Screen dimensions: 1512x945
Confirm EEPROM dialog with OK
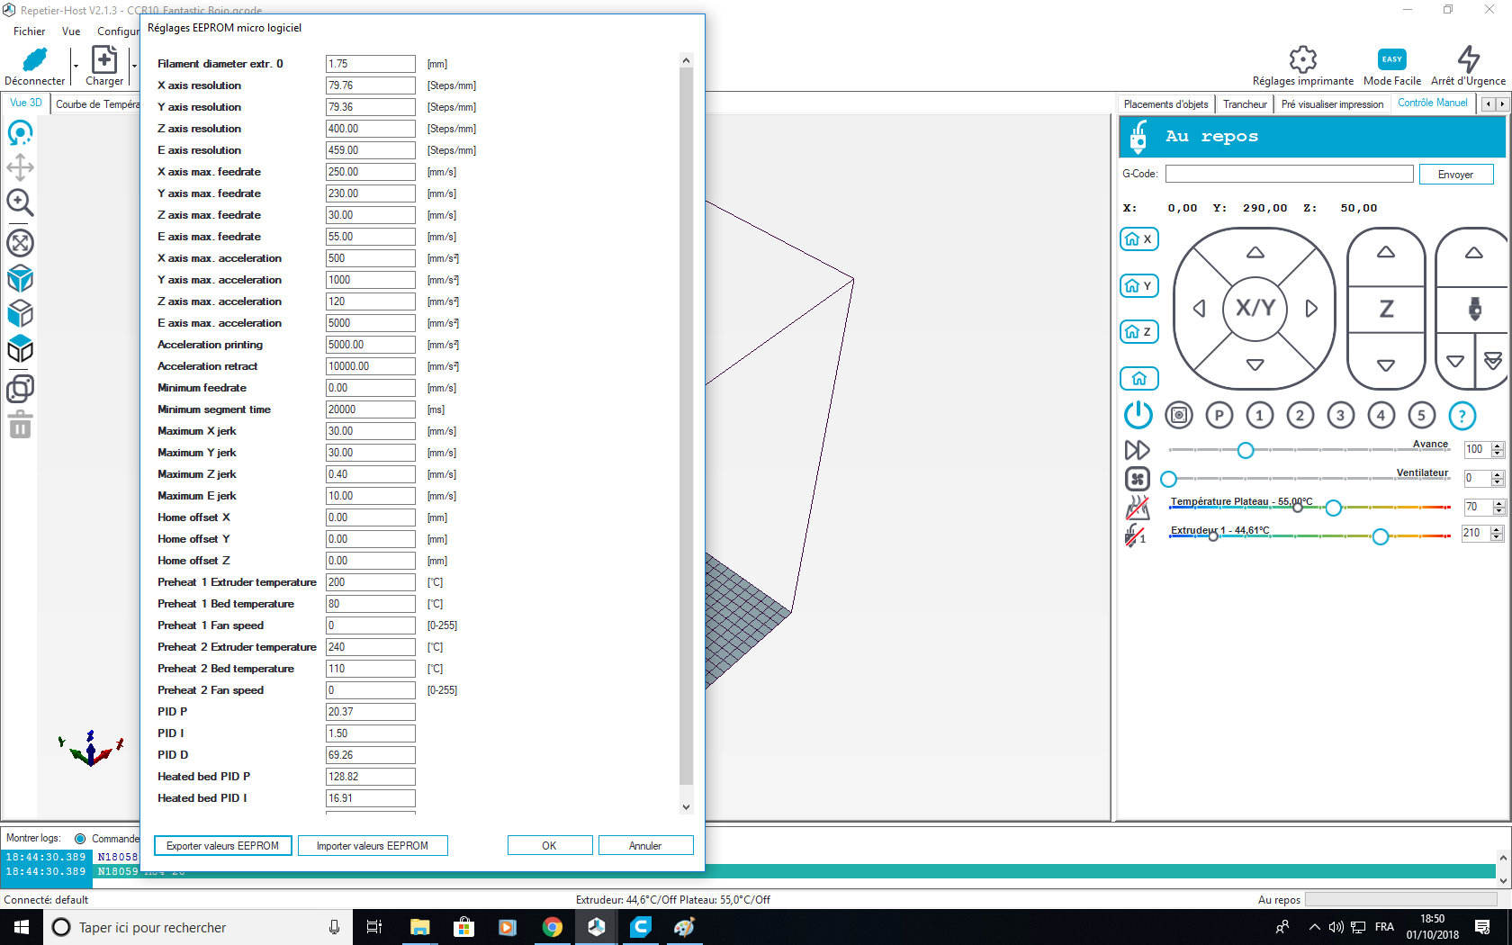click(x=550, y=846)
